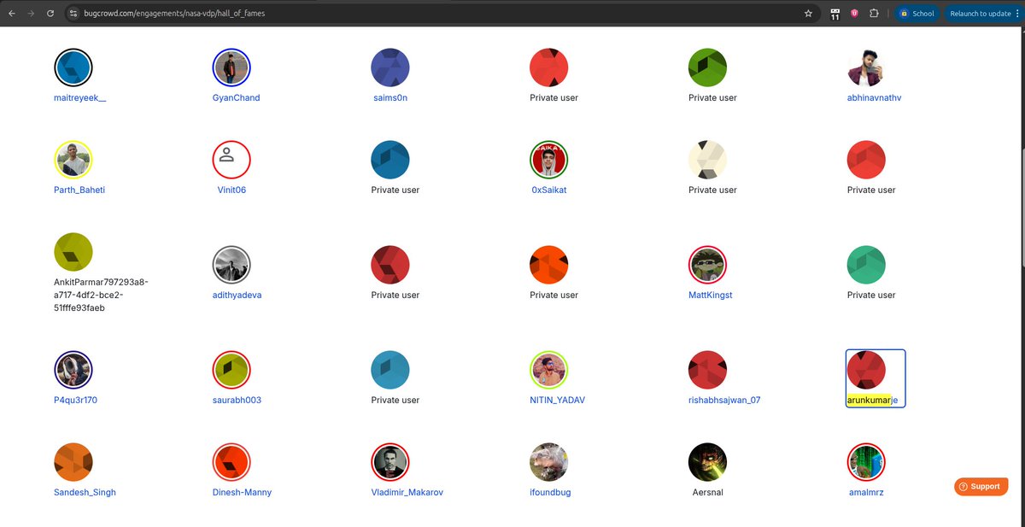Select the Aersnal username text
The image size is (1025, 527).
click(x=707, y=492)
